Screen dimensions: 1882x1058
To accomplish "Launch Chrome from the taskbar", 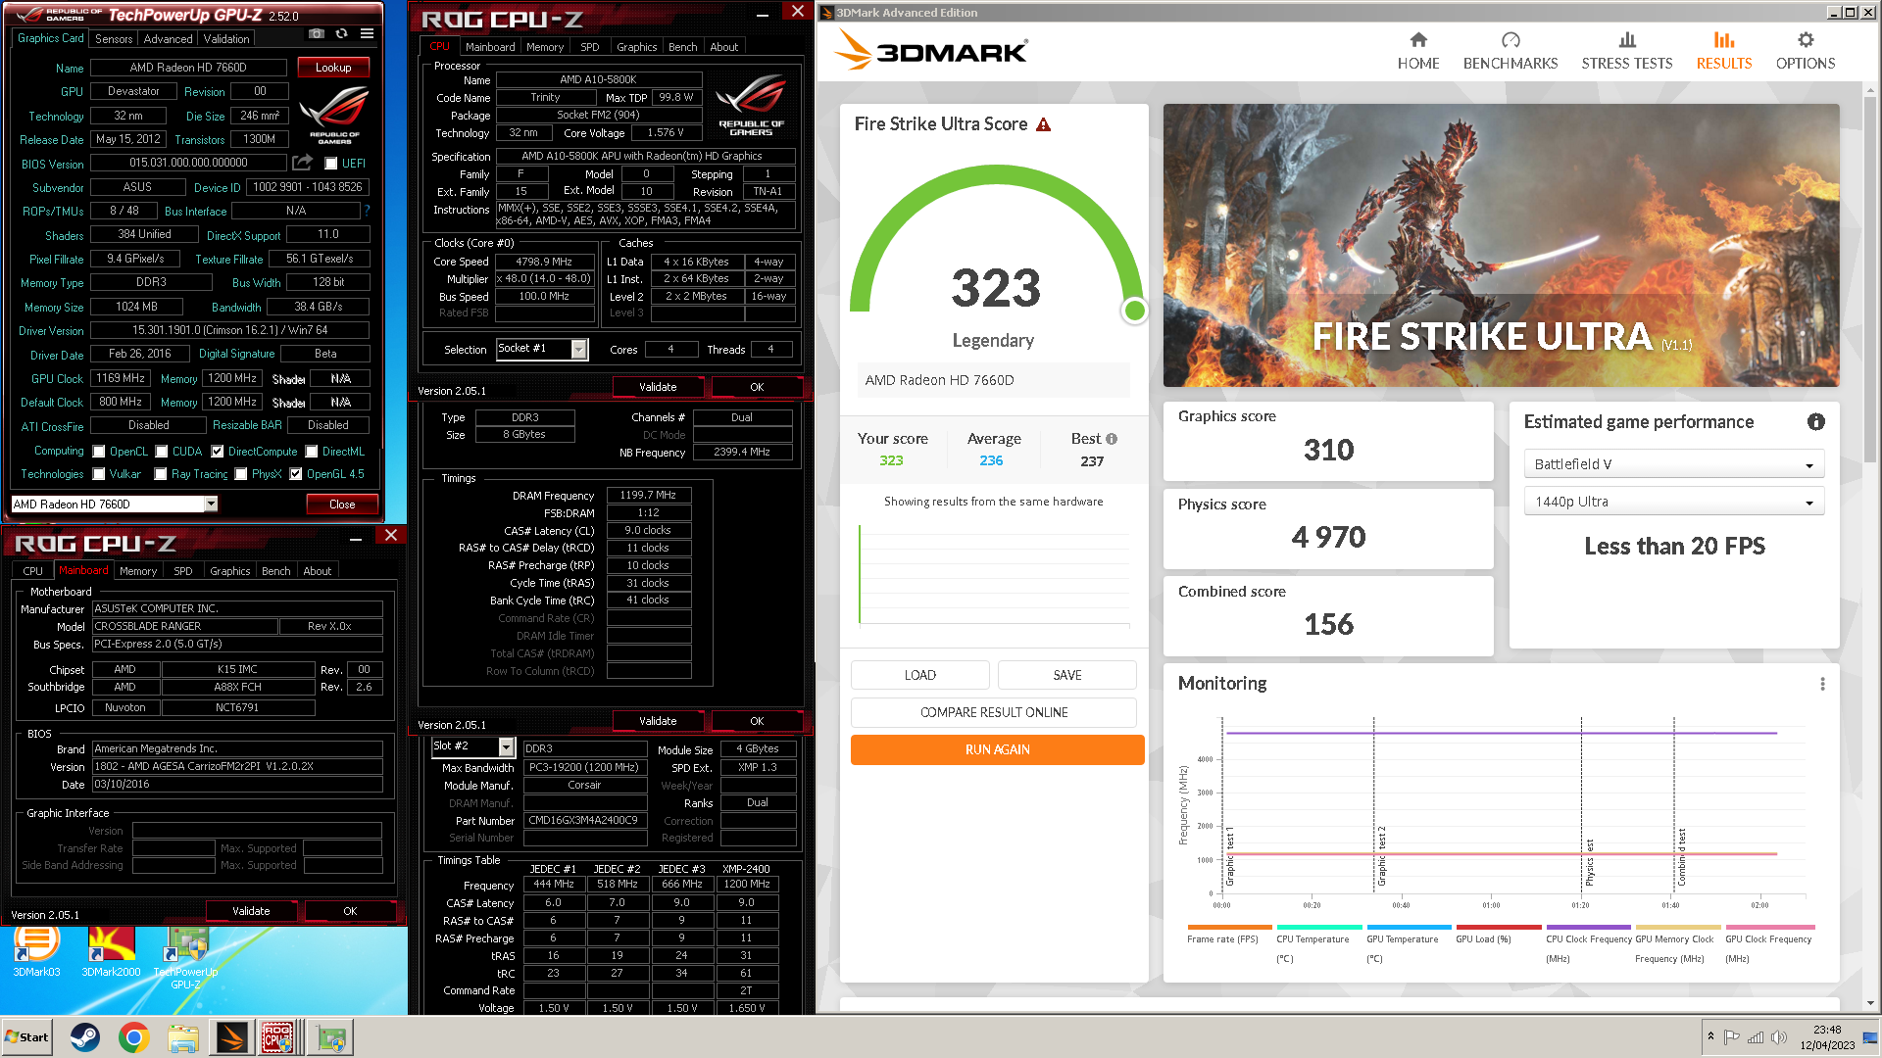I will [134, 1037].
